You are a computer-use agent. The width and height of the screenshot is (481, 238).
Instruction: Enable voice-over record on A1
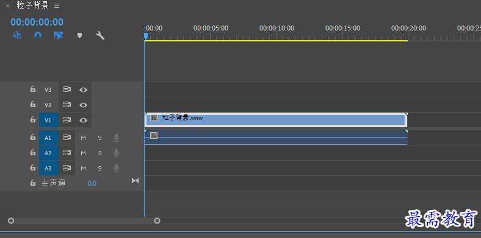pos(116,138)
